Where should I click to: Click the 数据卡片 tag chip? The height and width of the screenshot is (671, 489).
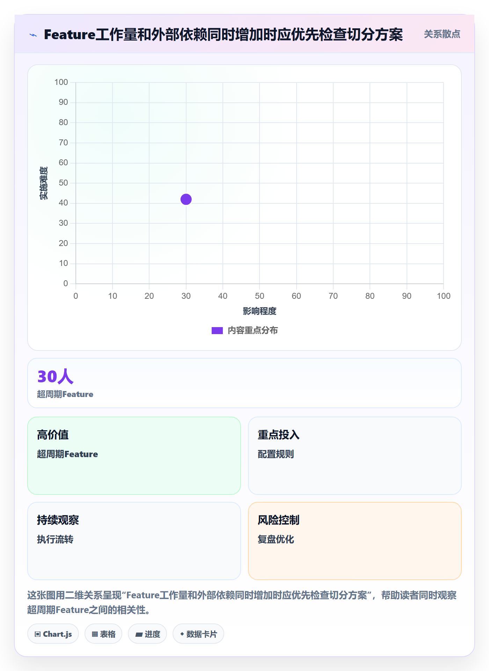(x=198, y=634)
